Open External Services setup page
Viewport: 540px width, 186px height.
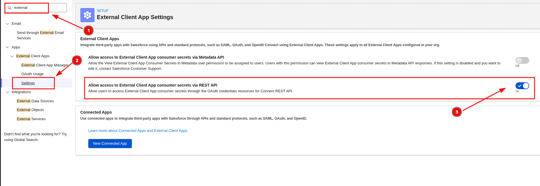pos(31,119)
